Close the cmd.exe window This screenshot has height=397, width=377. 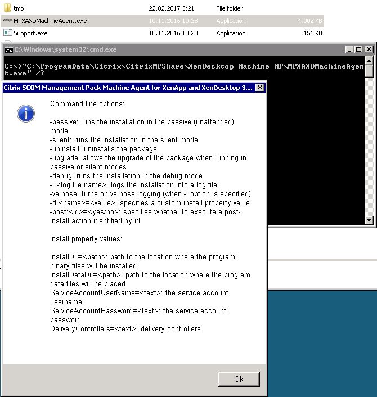click(369, 49)
